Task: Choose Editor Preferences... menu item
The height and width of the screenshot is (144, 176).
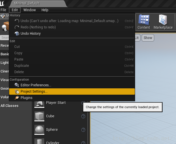Action: tap(72, 85)
